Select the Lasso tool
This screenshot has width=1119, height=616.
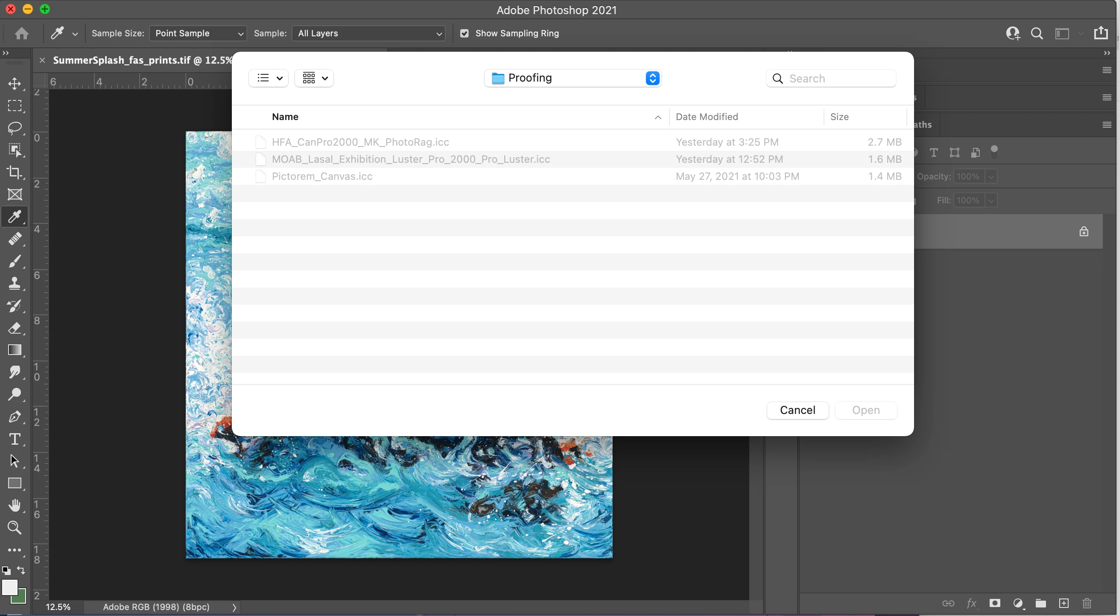[x=15, y=128]
